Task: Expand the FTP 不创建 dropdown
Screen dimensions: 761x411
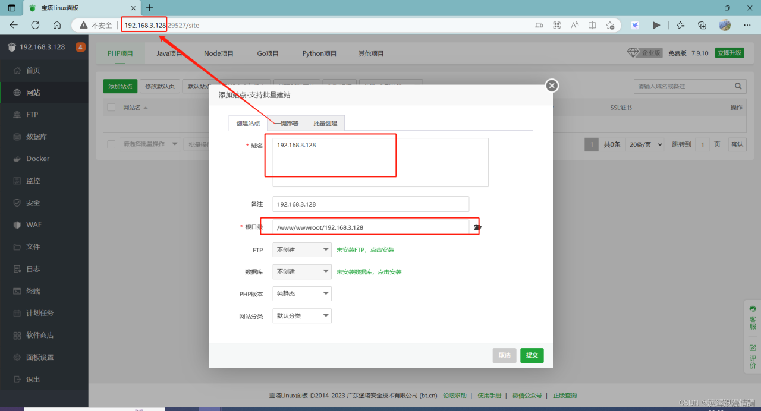Action: click(301, 250)
